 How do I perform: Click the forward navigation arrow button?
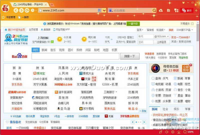click(x=21, y=10)
